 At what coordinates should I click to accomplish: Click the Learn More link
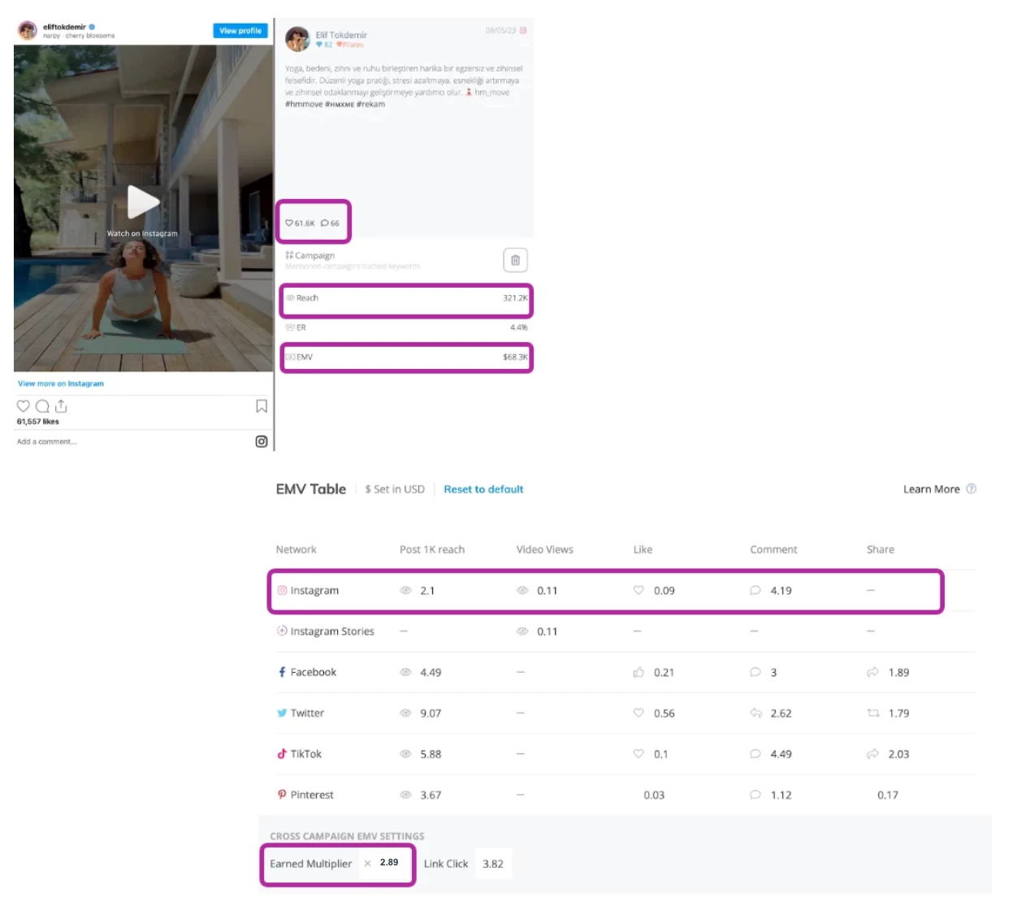coord(932,489)
